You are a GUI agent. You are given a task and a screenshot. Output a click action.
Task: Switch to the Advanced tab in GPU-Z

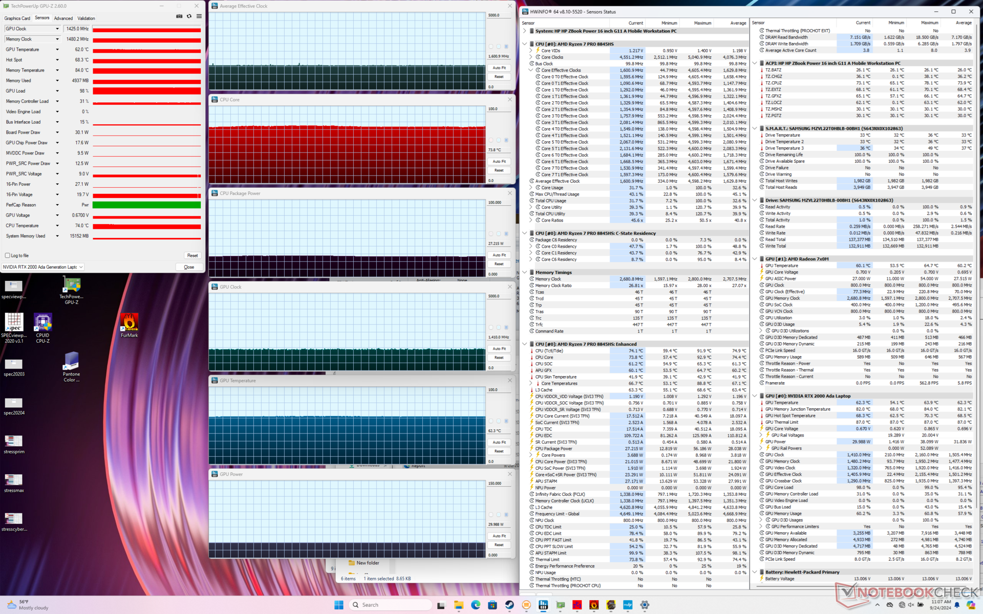pyautogui.click(x=63, y=18)
